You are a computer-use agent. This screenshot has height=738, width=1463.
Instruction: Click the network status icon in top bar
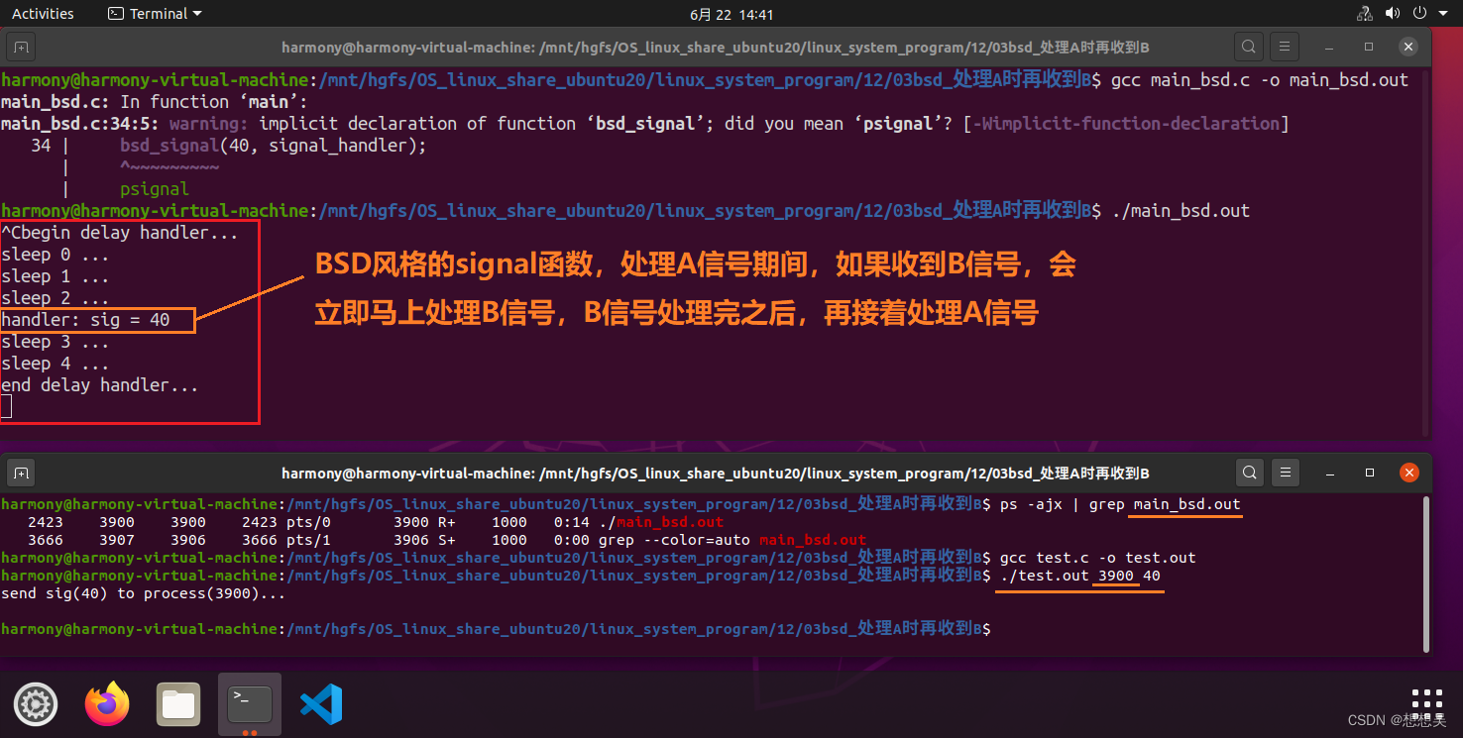1364,14
